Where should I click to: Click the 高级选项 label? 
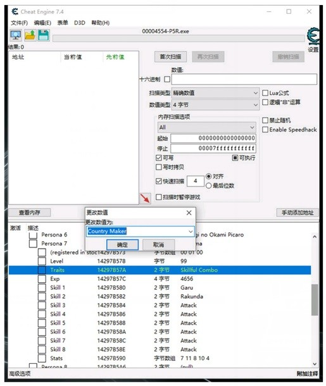click(20, 374)
